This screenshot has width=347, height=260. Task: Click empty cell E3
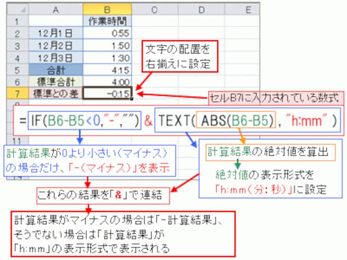(x=242, y=45)
